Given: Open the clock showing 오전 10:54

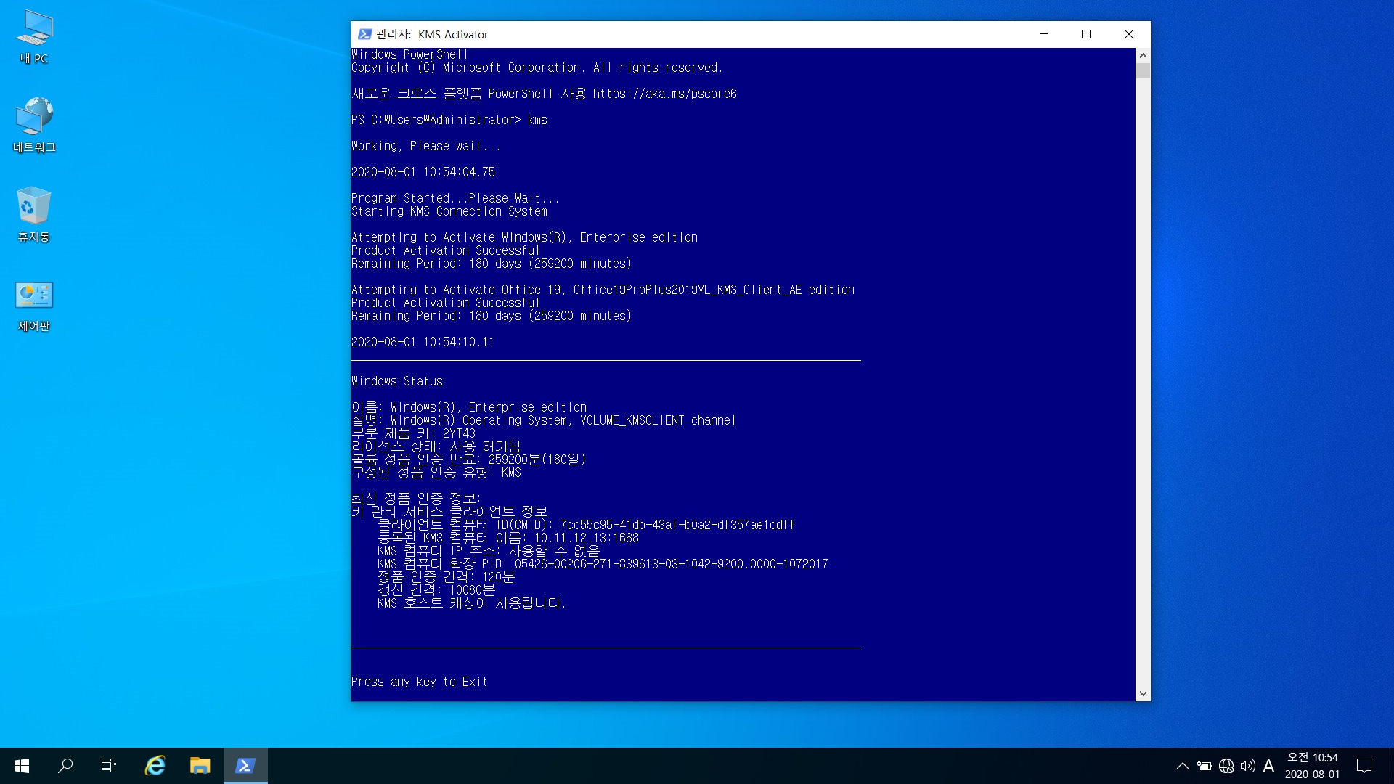Looking at the screenshot, I should coord(1312,766).
